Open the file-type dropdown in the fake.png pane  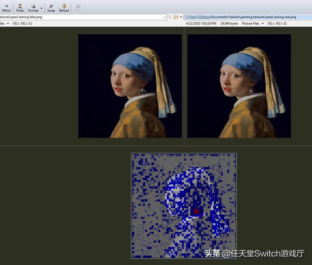point(8,23)
